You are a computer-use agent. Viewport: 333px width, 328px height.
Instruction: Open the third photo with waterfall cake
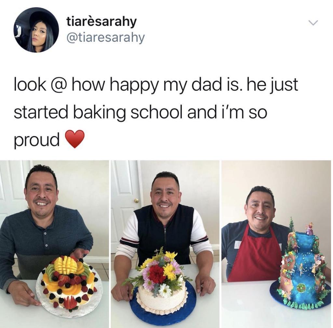click(276, 244)
